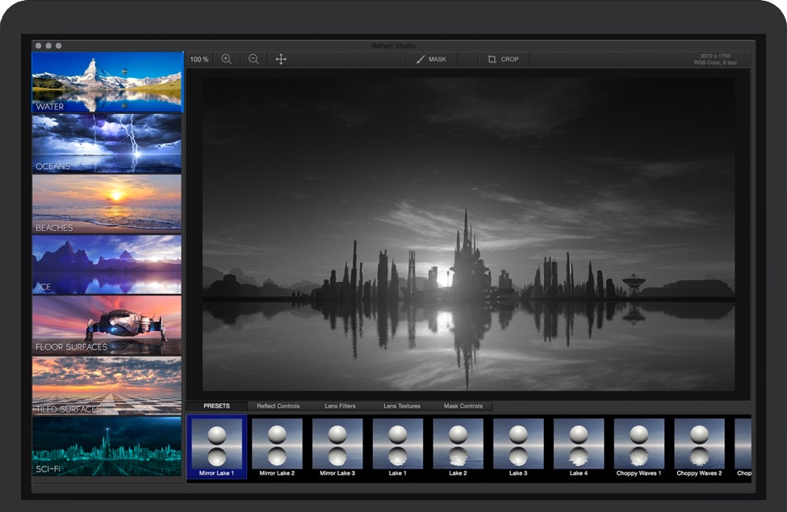787x512 pixels.
Task: Toggle cropping mode with the CROP button
Action: click(x=505, y=58)
